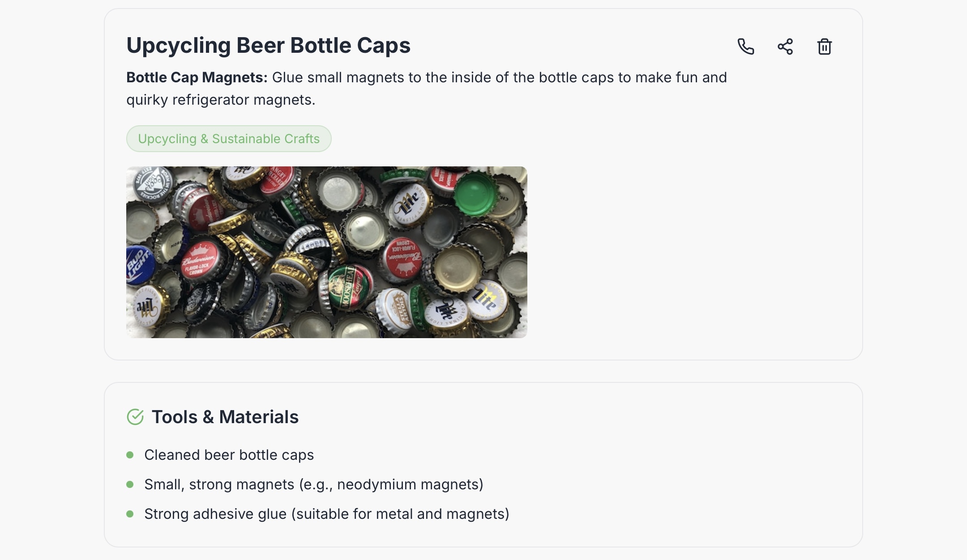
Task: Open the share options icon
Action: point(785,47)
